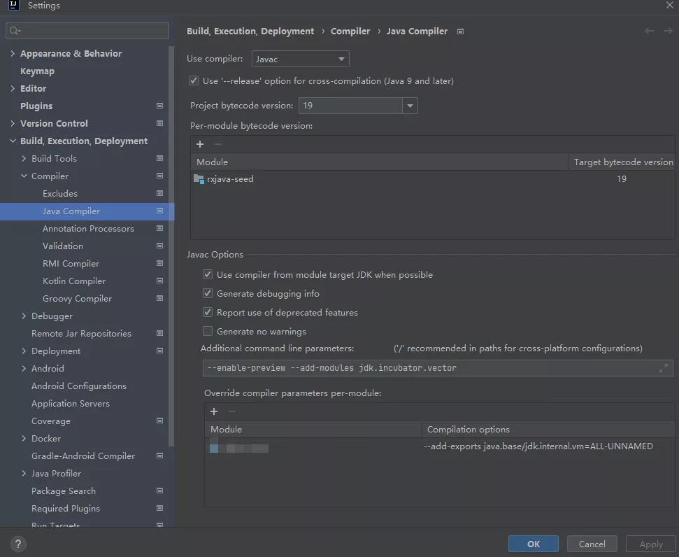
Task: Expand Appearance & Behavior section
Action: click(x=13, y=53)
